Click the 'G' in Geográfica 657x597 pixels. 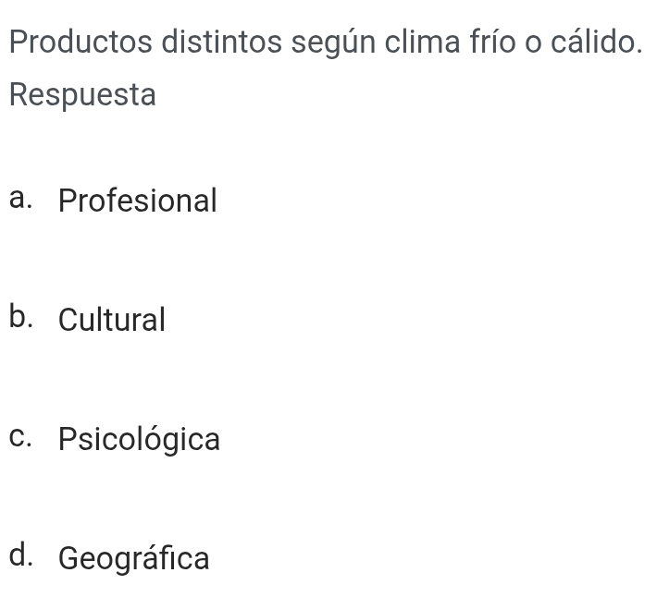tap(69, 559)
